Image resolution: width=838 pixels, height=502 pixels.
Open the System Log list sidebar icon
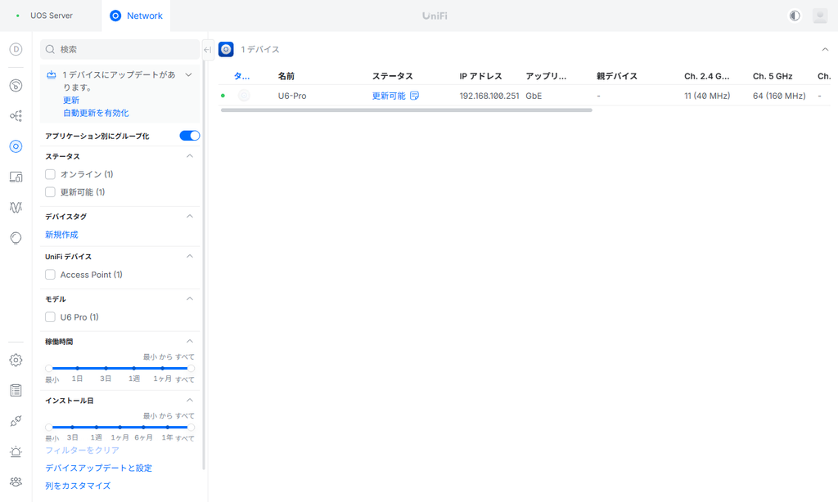(x=16, y=390)
